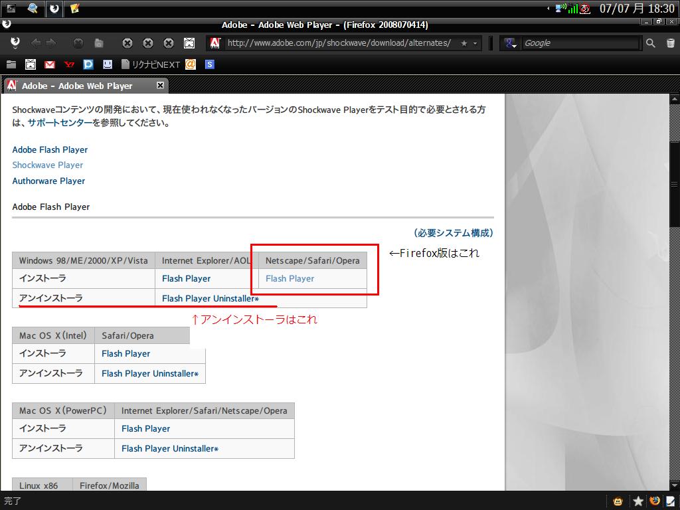
Task: Click the notepad icon in status bar
Action: click(x=671, y=501)
